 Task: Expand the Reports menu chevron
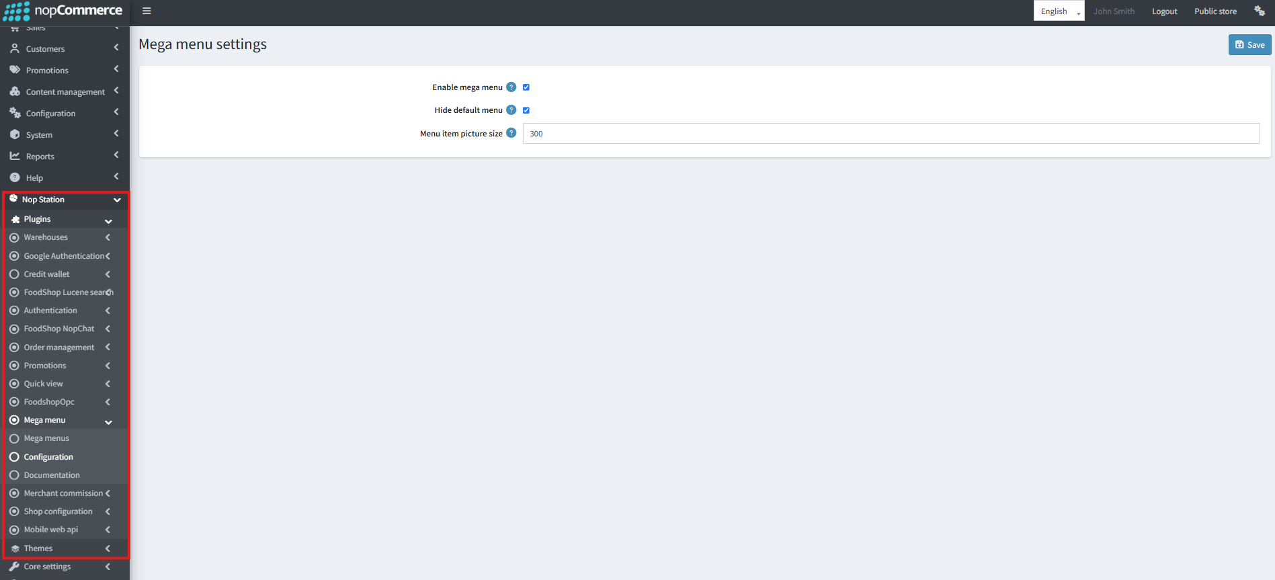[x=116, y=155]
